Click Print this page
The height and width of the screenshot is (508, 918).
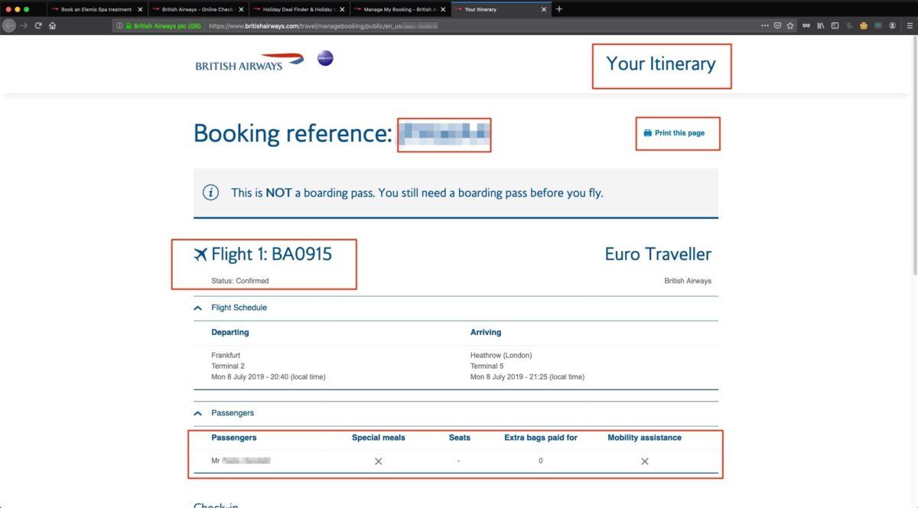click(x=677, y=132)
